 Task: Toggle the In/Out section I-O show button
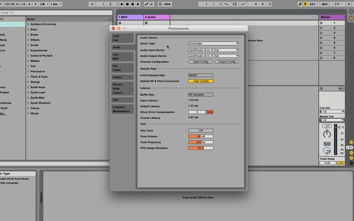click(x=351, y=142)
